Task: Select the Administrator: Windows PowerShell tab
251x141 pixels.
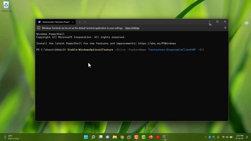Action: (56, 22)
